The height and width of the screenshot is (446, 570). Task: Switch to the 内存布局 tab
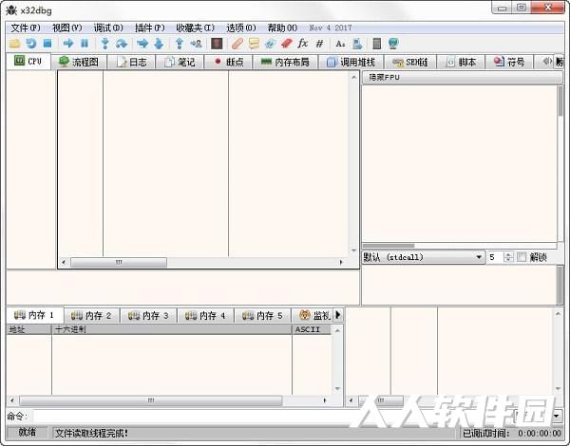(x=285, y=62)
